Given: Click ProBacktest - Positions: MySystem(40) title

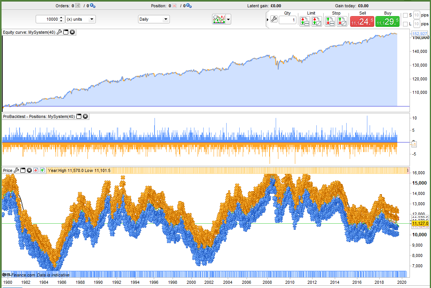Looking at the screenshot, I should [39, 116].
